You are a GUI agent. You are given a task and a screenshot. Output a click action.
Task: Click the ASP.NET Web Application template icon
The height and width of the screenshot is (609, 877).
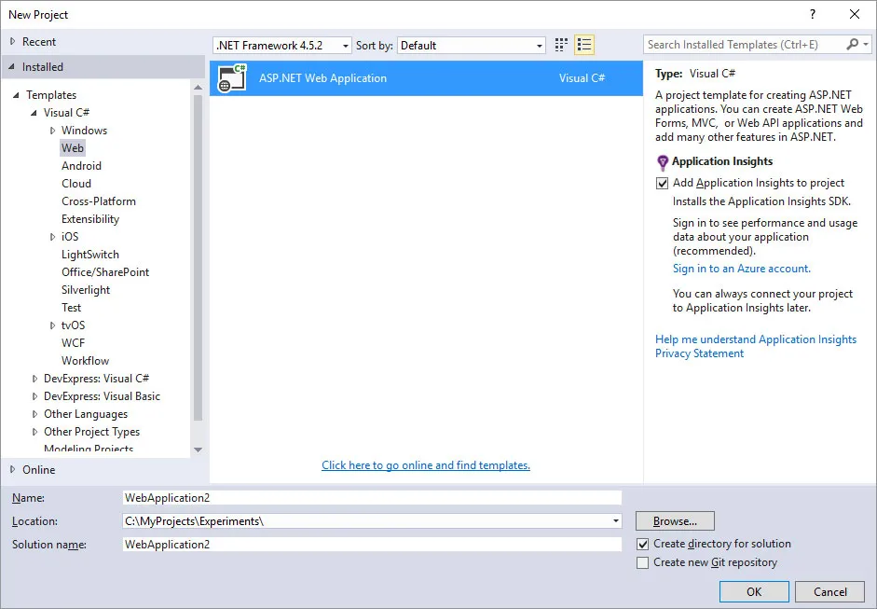232,77
